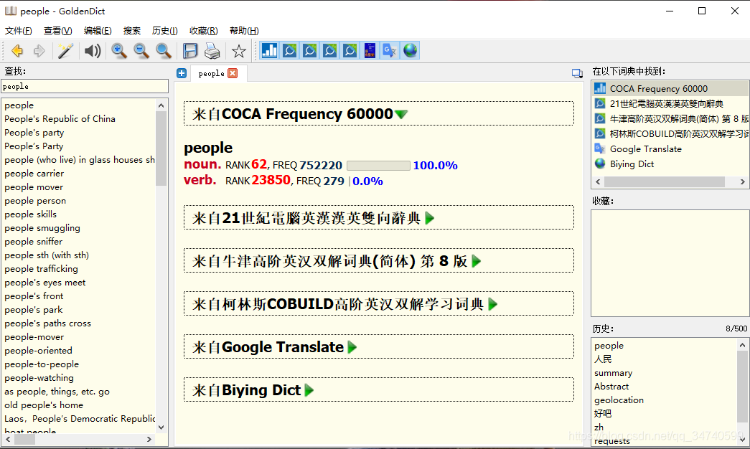Screen dimensions: 750x449
Task: Expand the Google Translate section
Action: [x=352, y=347]
